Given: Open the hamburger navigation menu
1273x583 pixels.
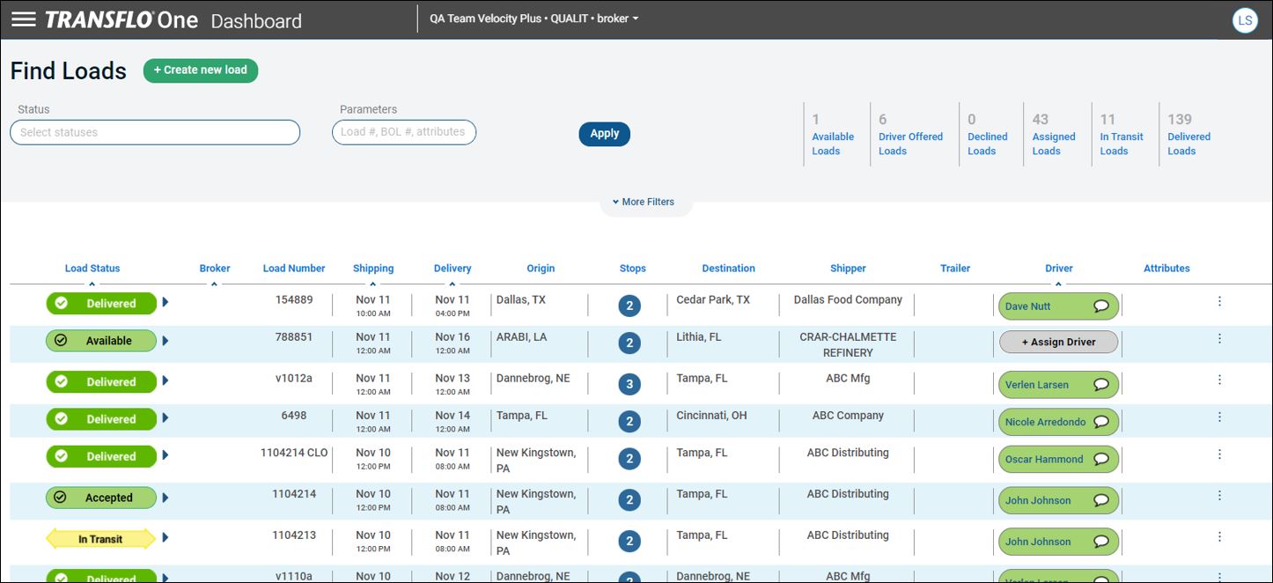Looking at the screenshot, I should (x=24, y=19).
